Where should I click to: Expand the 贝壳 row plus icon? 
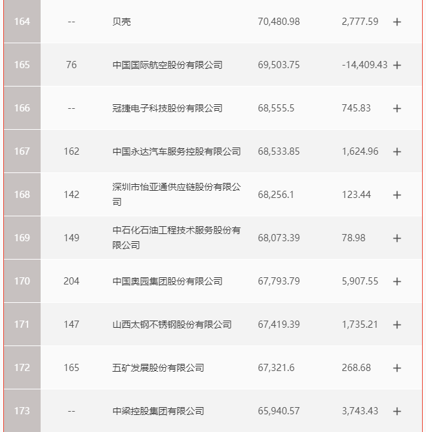tap(397, 22)
